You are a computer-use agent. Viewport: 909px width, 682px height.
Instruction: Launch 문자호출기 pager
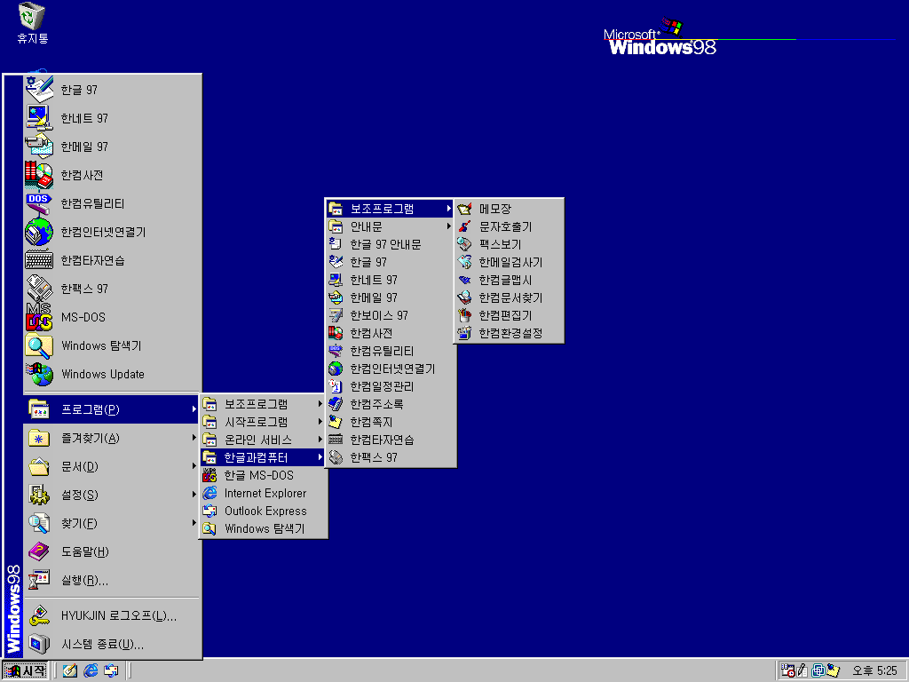(x=509, y=226)
